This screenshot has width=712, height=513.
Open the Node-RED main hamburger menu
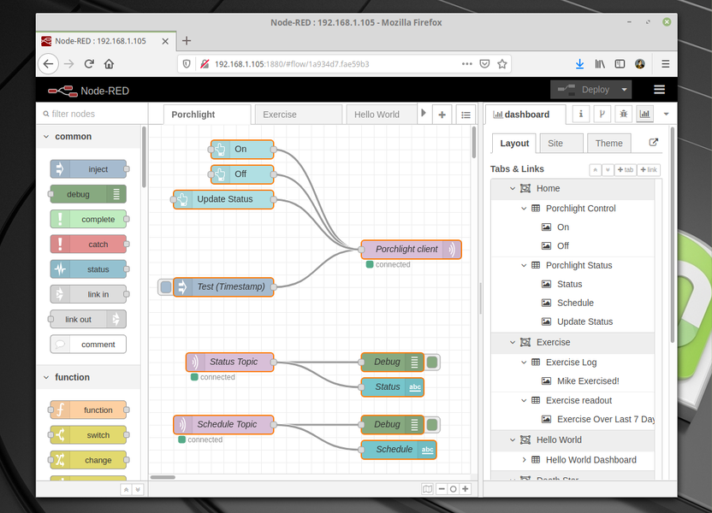(x=658, y=89)
